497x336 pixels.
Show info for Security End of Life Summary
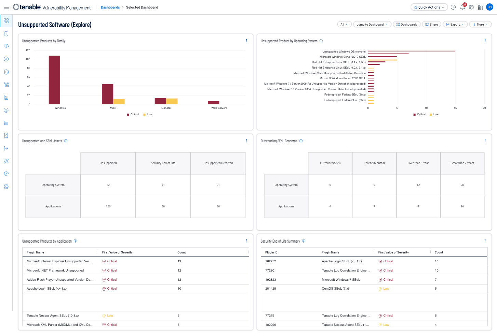point(304,241)
